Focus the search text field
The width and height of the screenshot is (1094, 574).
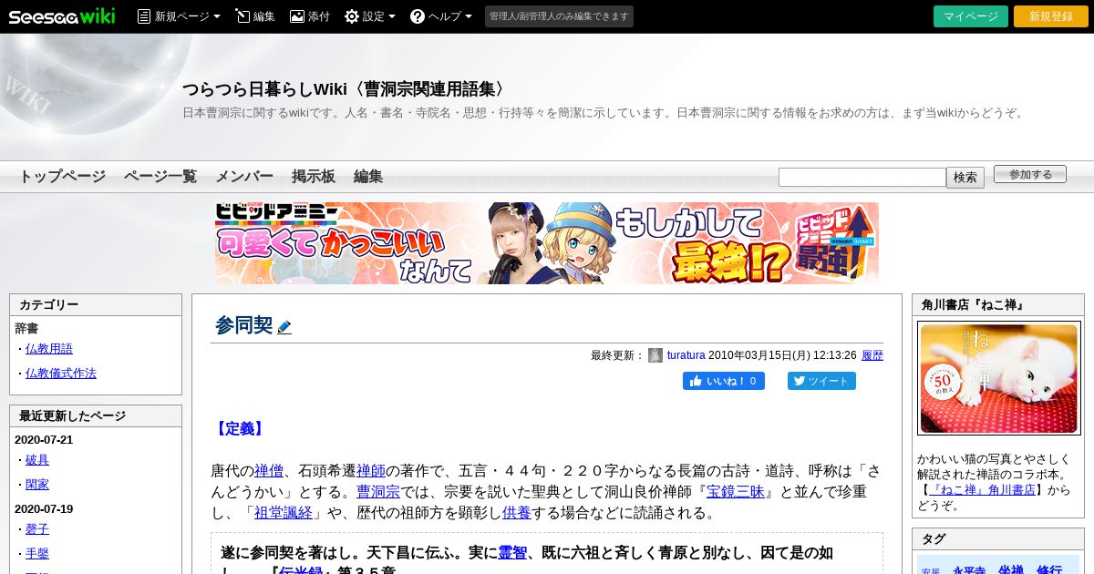click(x=862, y=177)
